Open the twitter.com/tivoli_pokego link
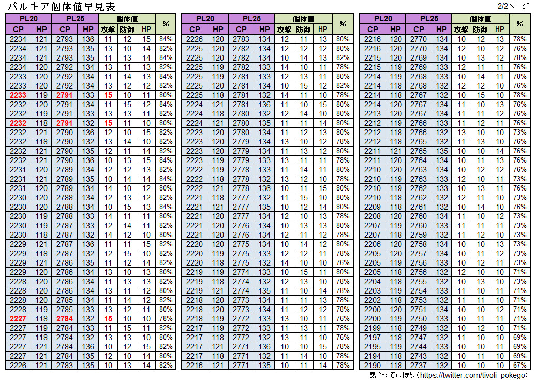 click(474, 375)
